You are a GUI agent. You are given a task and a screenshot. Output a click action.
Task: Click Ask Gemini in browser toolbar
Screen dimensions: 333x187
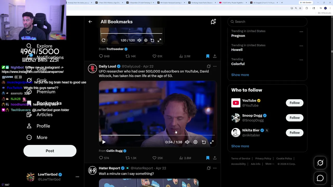306,3
